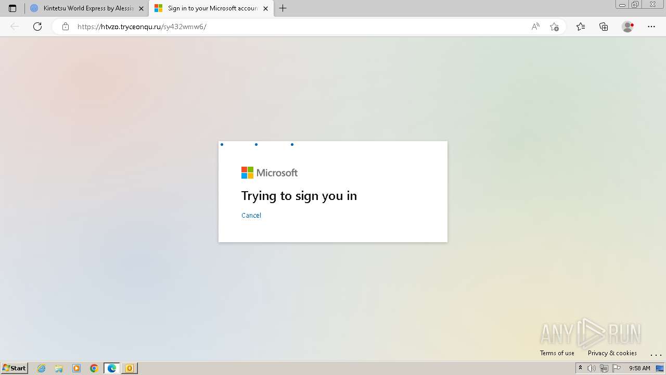
Task: Switch to the Kintetsu World Express tab
Action: tap(87, 8)
